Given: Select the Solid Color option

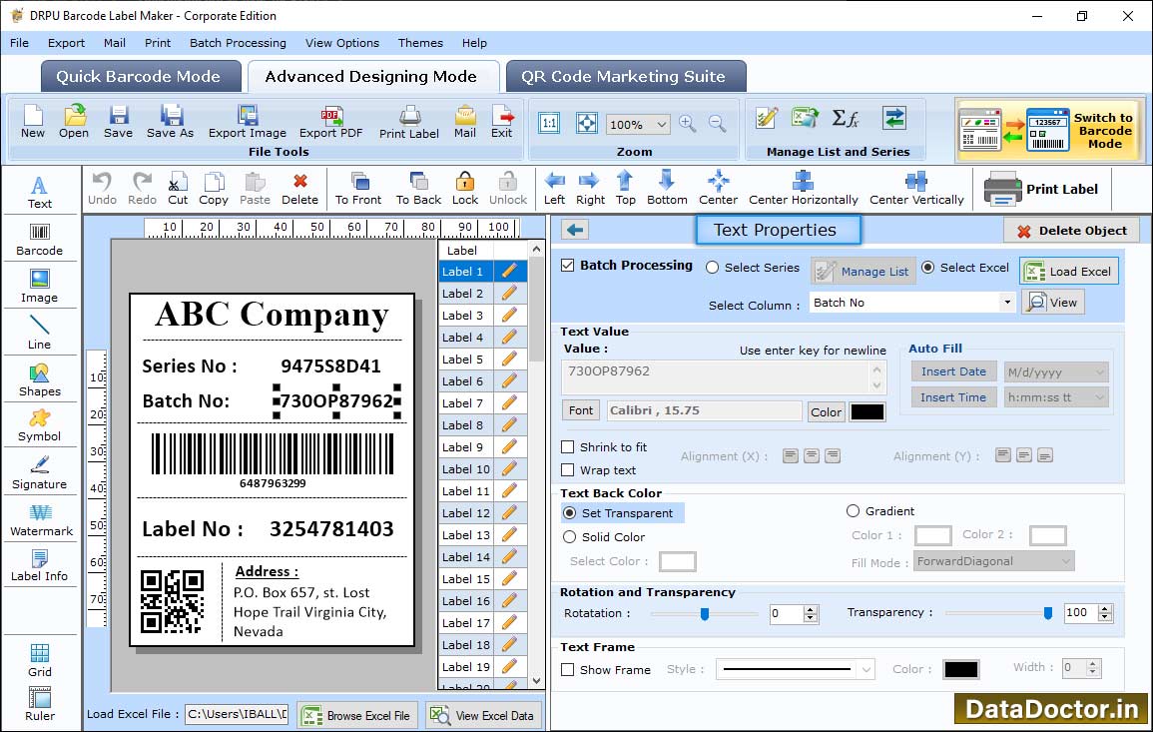Looking at the screenshot, I should pyautogui.click(x=569, y=537).
